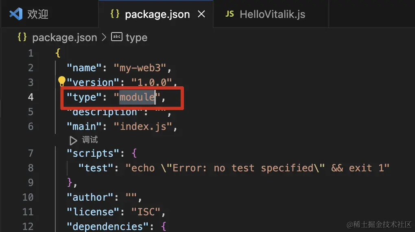This screenshot has height=232, width=415.
Task: Select the package.json editor tab
Action: 157,15
